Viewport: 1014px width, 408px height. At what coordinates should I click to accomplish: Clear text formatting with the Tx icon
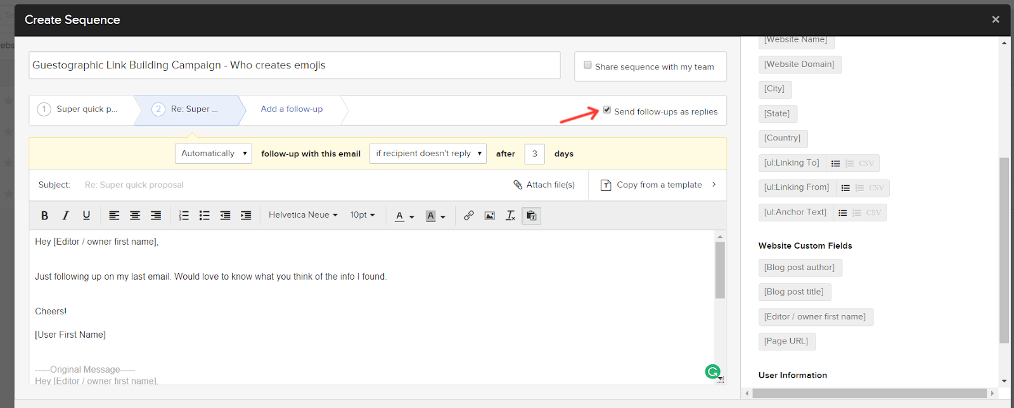510,216
